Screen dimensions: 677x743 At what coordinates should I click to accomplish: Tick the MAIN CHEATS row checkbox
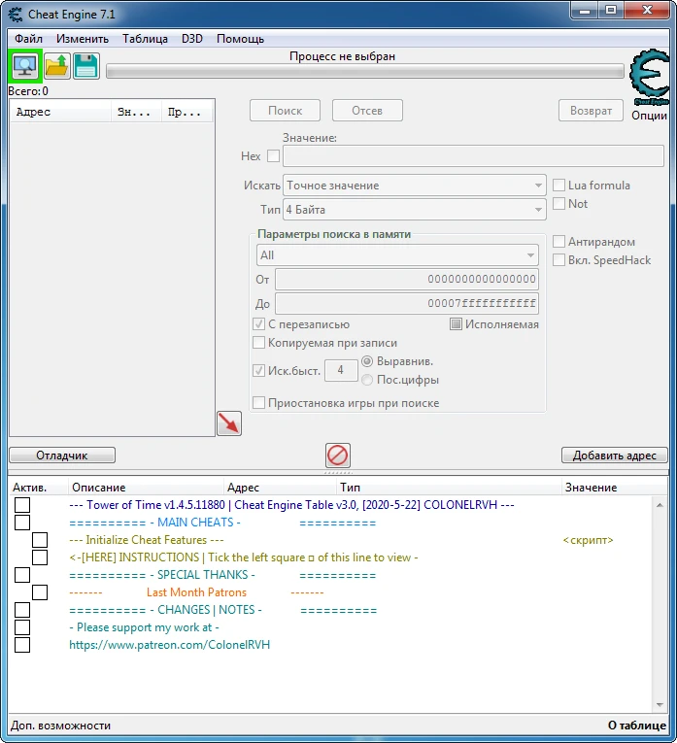(22, 523)
